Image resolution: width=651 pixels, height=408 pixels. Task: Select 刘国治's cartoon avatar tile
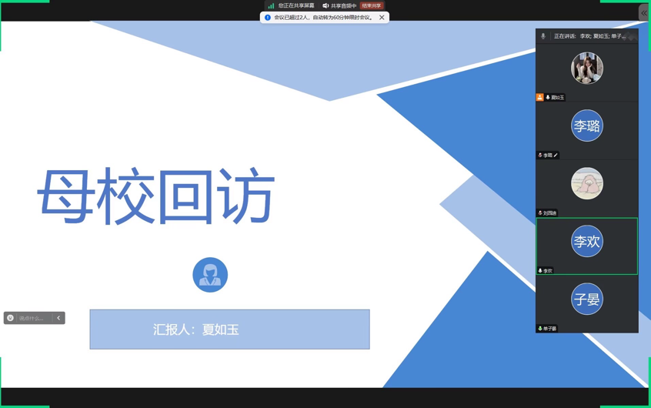click(x=586, y=184)
